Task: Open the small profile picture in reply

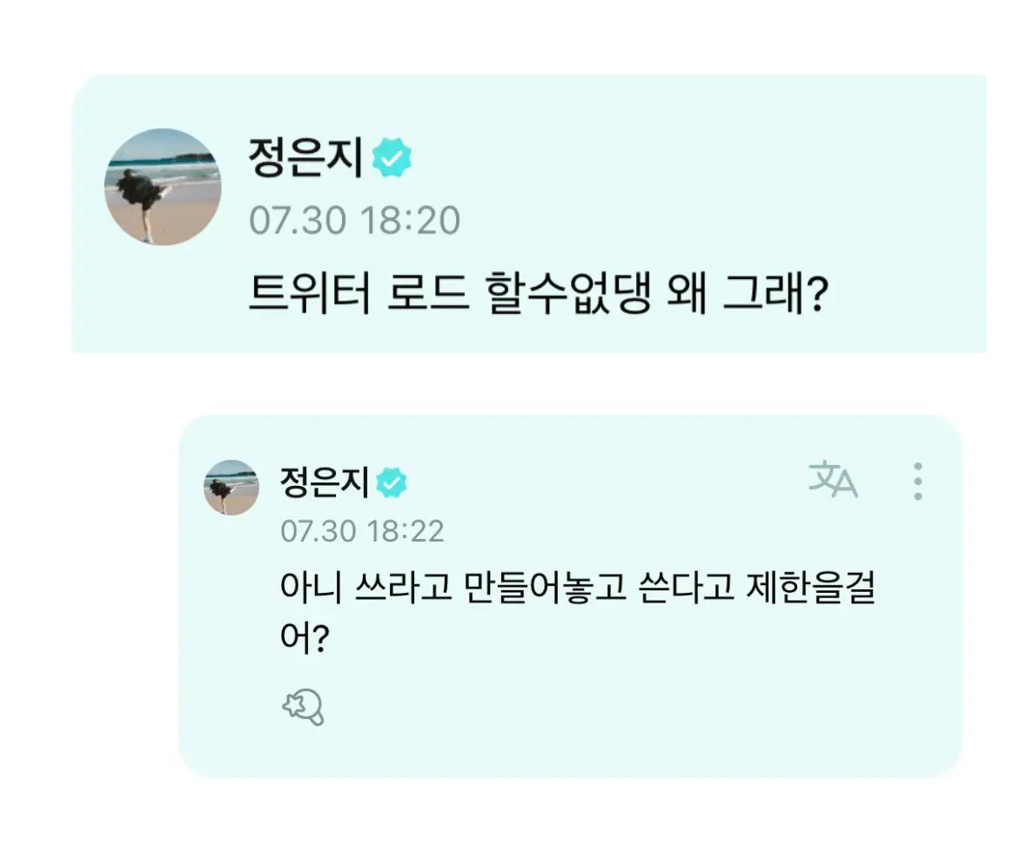Action: click(x=231, y=487)
